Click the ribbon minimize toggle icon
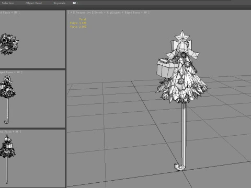 pyautogui.click(x=74, y=3)
